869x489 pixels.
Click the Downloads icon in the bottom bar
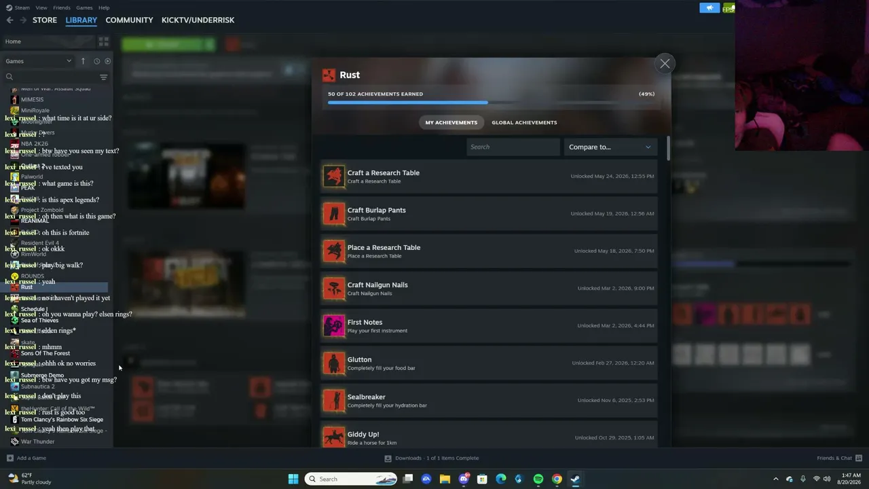point(388,458)
